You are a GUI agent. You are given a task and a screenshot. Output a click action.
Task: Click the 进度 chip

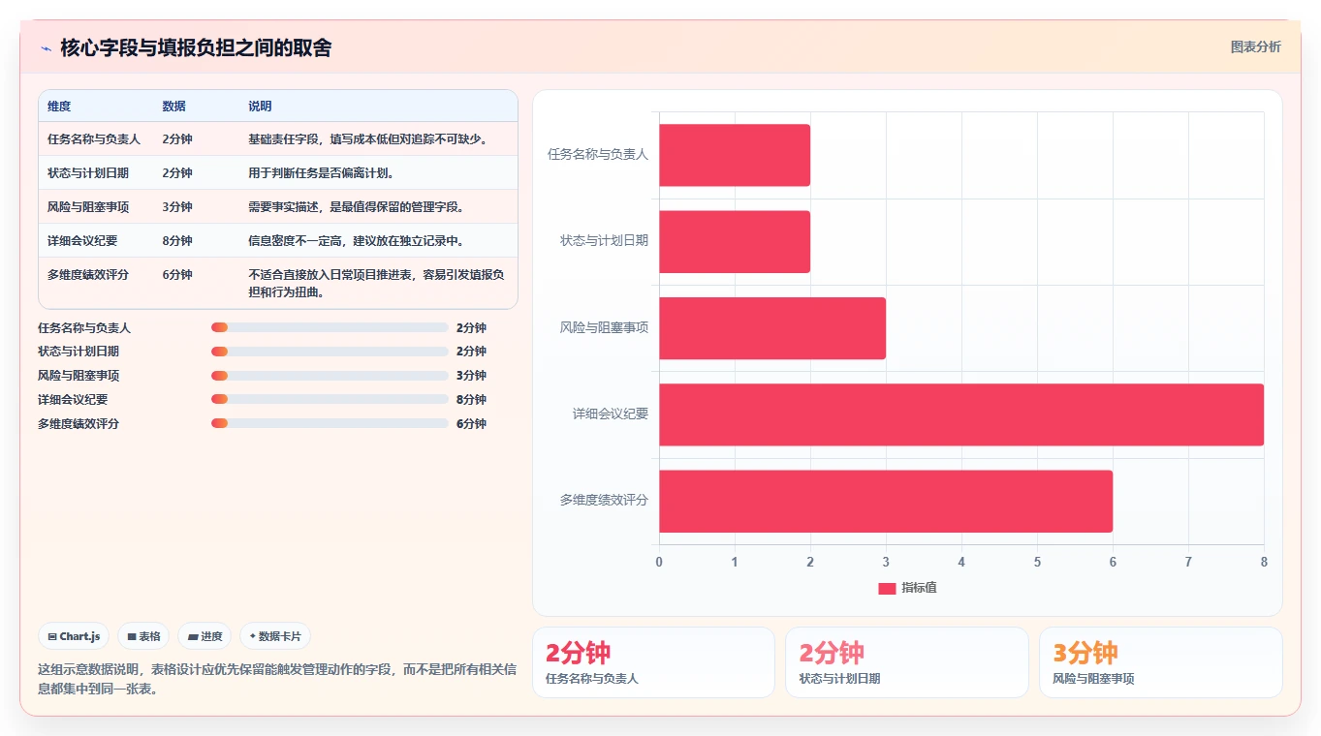(x=204, y=636)
